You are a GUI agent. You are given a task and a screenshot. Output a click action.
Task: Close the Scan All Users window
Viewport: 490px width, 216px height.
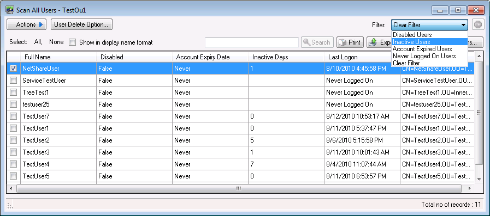pos(476,10)
